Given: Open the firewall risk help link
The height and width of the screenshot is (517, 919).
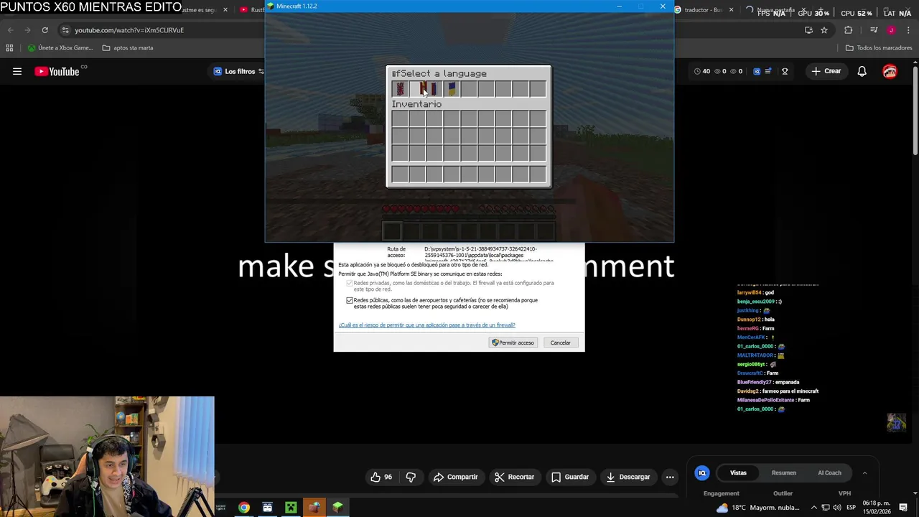Looking at the screenshot, I should [x=426, y=325].
